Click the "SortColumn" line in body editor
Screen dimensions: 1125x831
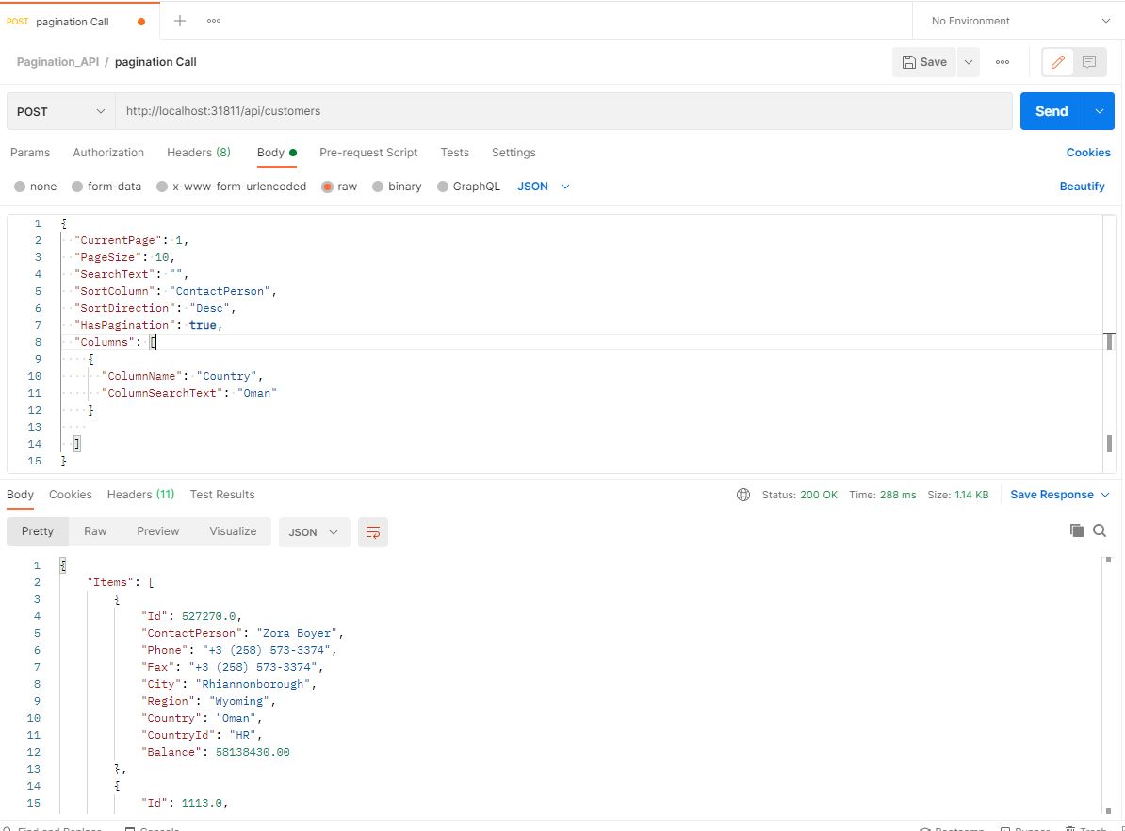coord(176,291)
